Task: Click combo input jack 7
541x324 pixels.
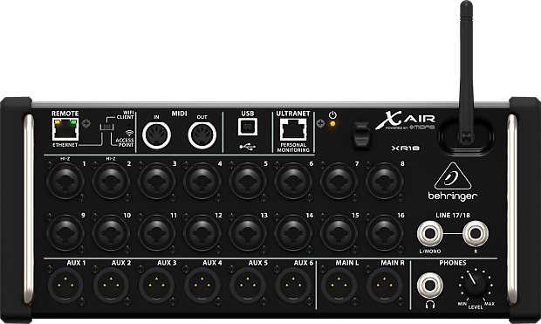Action: (x=339, y=181)
